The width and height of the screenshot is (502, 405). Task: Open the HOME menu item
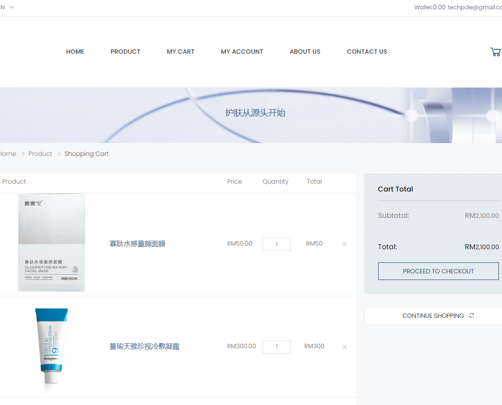point(75,52)
